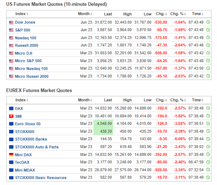Sort the EUREX table by Time
Screen dimensions: 217x185
point(197,100)
